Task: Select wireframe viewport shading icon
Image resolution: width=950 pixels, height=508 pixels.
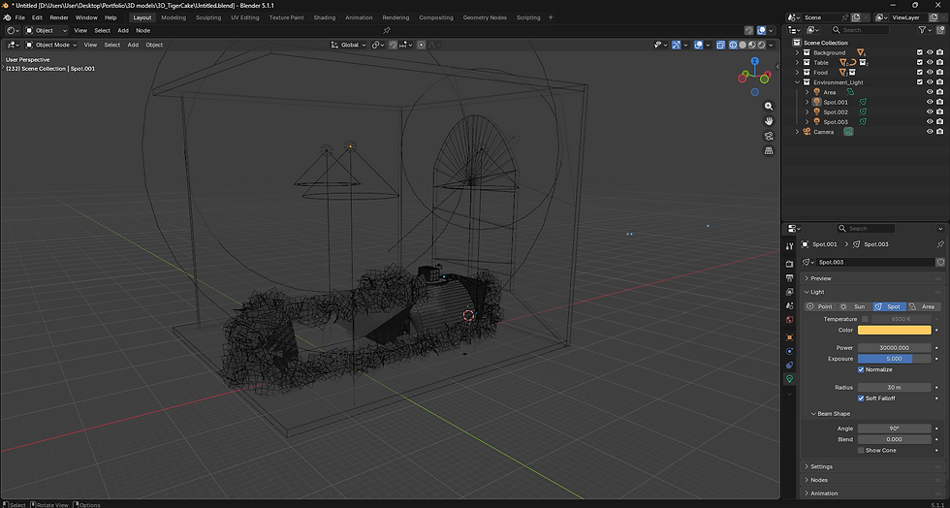Action: pos(733,45)
